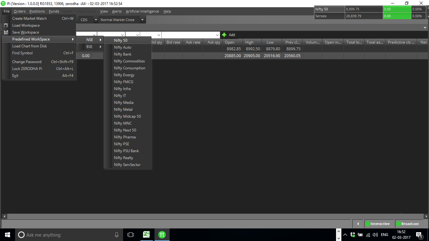This screenshot has width=429, height=241.
Task: Expand the BSE submenu
Action: 90,47
